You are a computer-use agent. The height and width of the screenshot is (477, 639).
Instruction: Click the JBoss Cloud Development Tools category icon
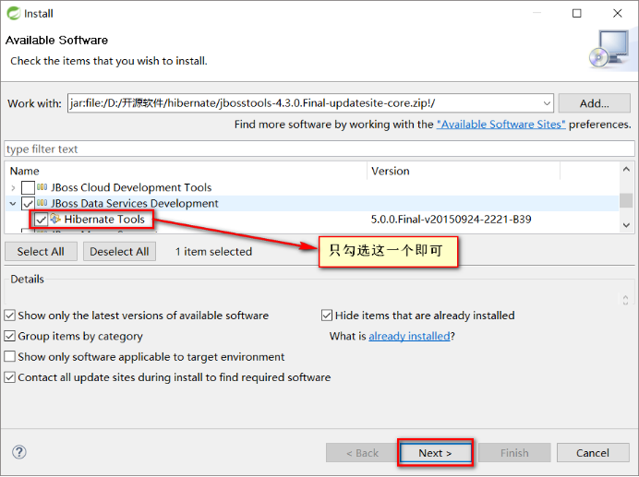(x=42, y=187)
